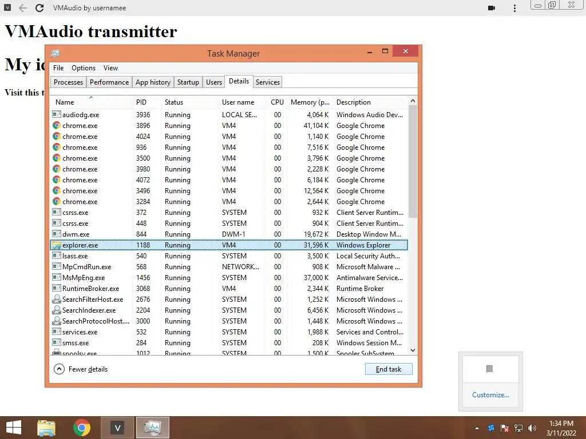Click the Task Manager title bar icon
Viewport: 586px width, 439px height.
click(x=56, y=53)
